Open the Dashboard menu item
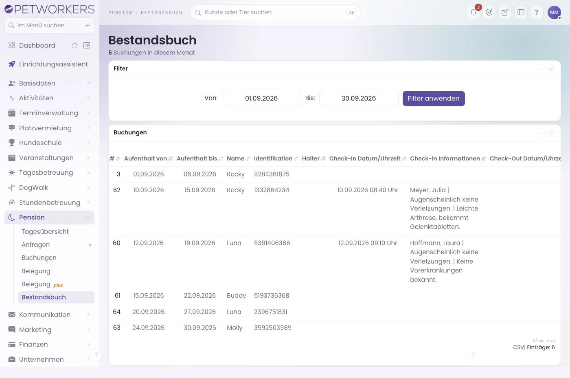This screenshot has width=570, height=378. (x=37, y=45)
